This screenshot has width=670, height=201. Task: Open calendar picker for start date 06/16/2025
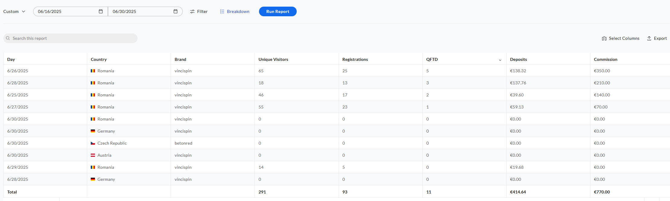coord(101,11)
